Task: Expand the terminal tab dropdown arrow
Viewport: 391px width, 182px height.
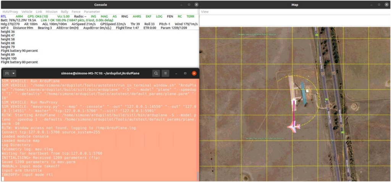Action: [14, 73]
